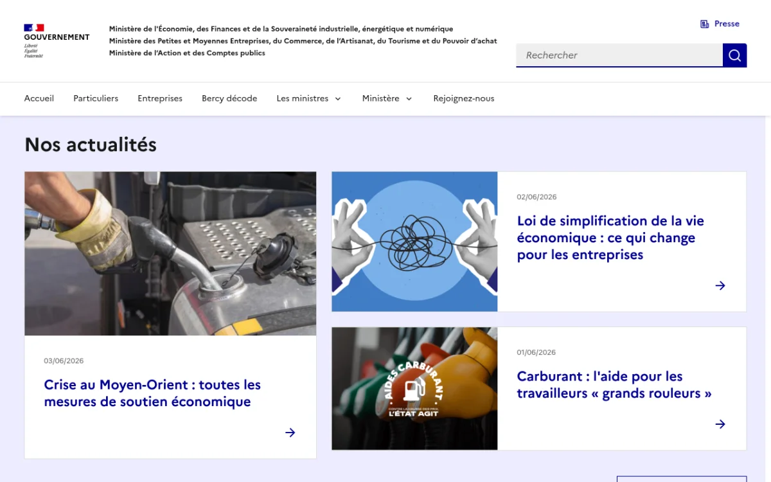Open the Carburant grands rouleurs article link
The image size is (771, 482).
tap(614, 385)
